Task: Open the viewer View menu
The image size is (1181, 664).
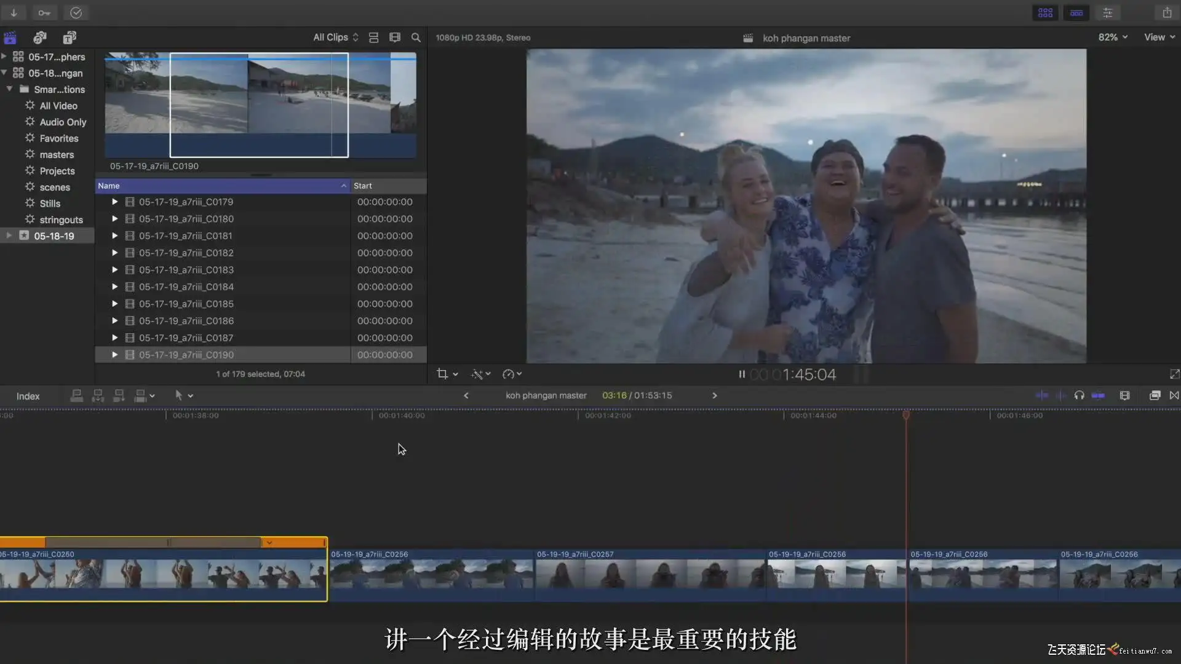Action: tap(1159, 38)
